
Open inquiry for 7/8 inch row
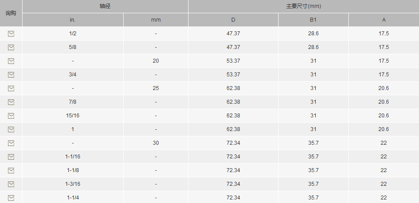click(11, 102)
